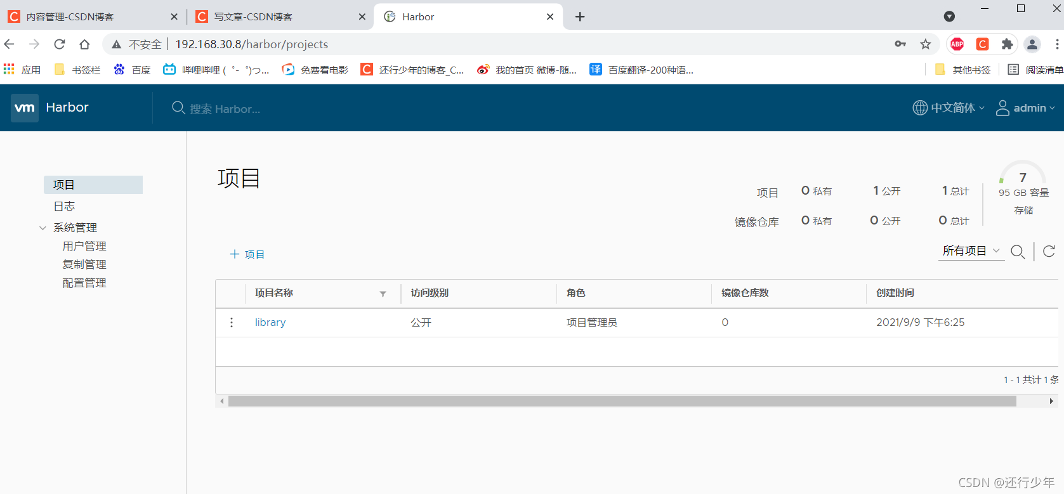Open the browser home page icon
Image resolution: width=1064 pixels, height=494 pixels.
tap(84, 44)
